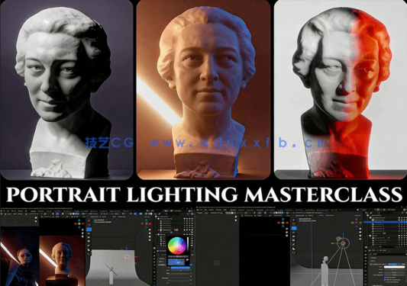
Task: Open the purple-background white bust portrait image
Action: click(66, 89)
